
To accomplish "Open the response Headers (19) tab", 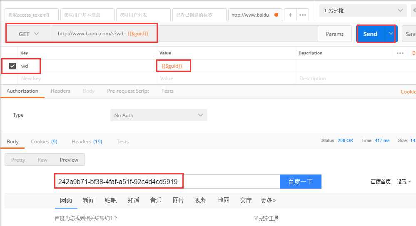I will click(87, 142).
